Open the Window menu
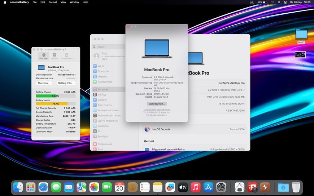314x196 pixels. point(74,2)
